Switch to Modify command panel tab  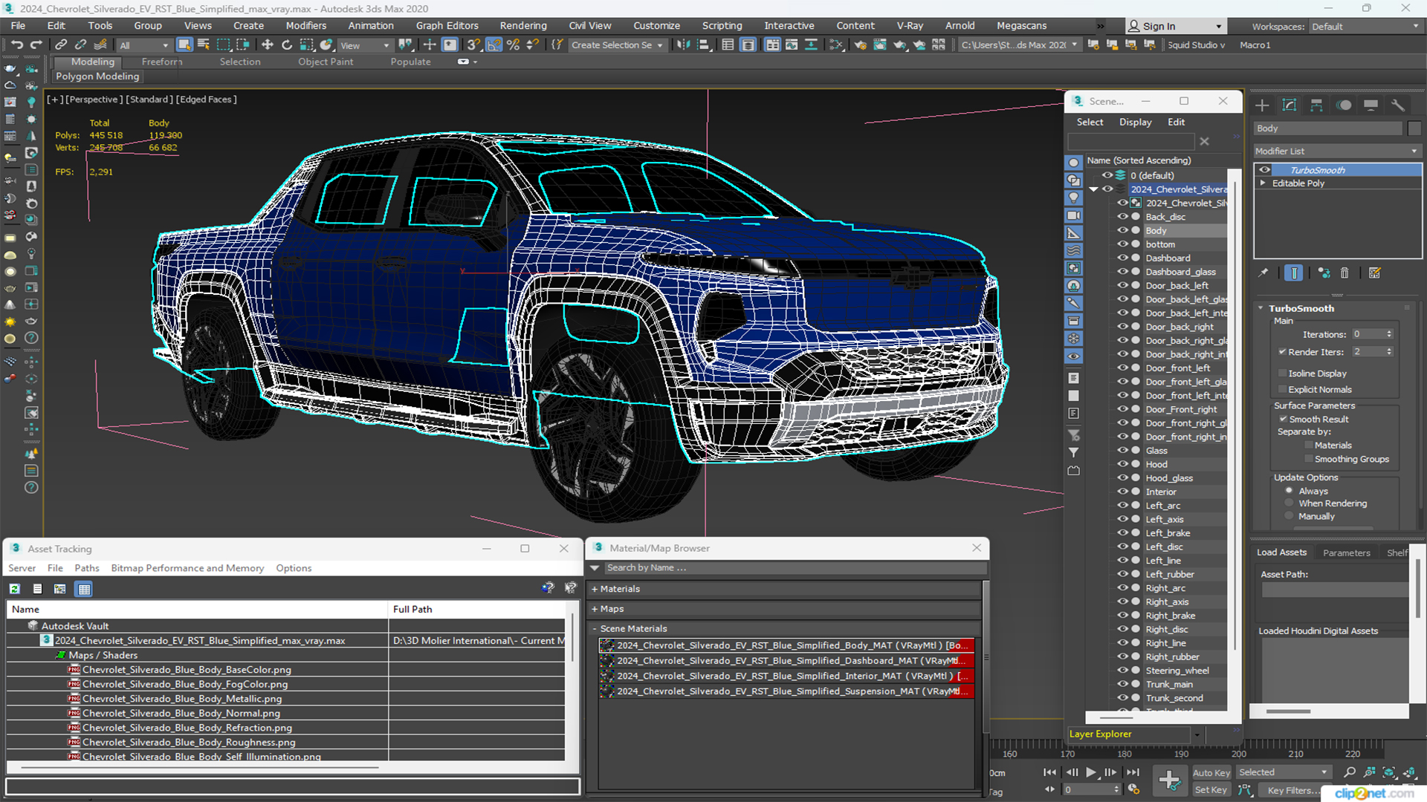(x=1290, y=105)
